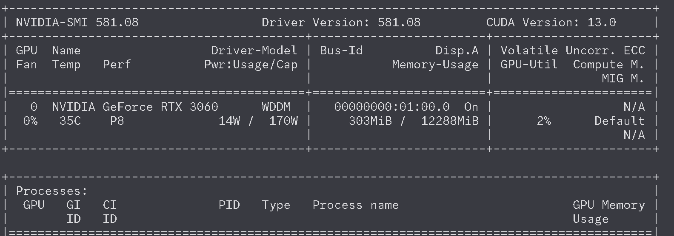Image resolution: width=674 pixels, height=236 pixels.
Task: Click the bus ID 00000000:01:00.0 value
Action: pos(391,107)
